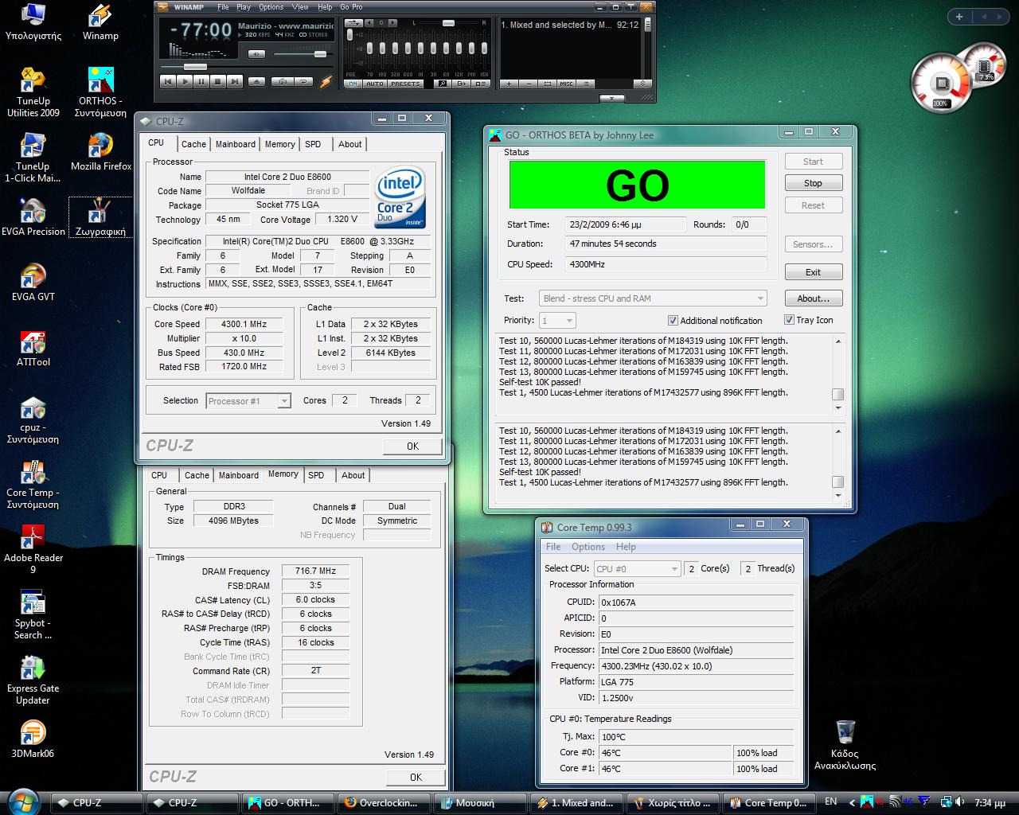Image resolution: width=1019 pixels, height=815 pixels.
Task: Click the playlist remove (−) button
Action: [529, 84]
